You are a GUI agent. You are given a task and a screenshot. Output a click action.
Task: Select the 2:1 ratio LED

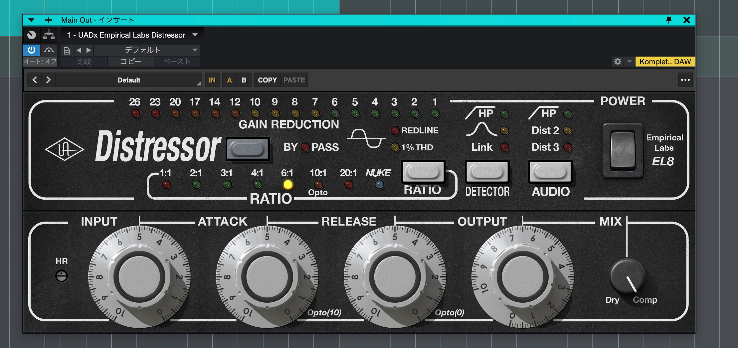197,184
